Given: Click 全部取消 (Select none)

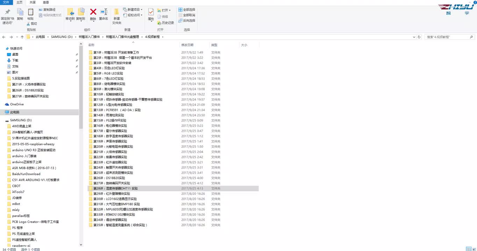Looking at the screenshot, I should (187, 15).
